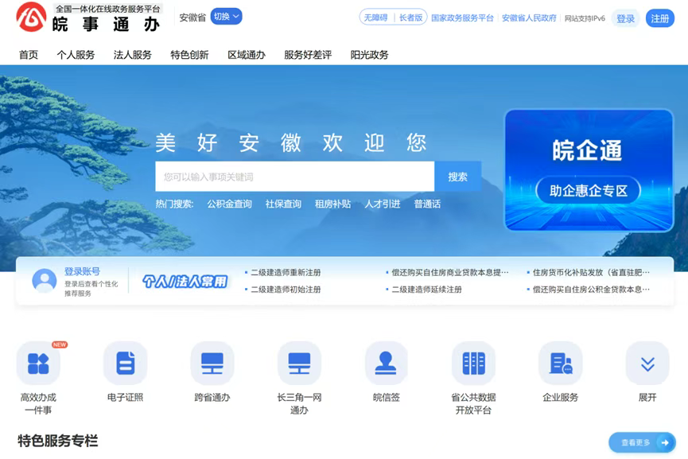Click the 安徽省 region label
This screenshot has width=688, height=459.
(x=192, y=18)
